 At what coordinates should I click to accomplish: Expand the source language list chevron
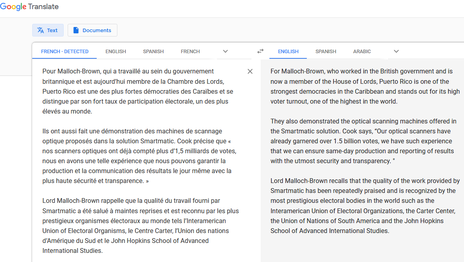225,51
